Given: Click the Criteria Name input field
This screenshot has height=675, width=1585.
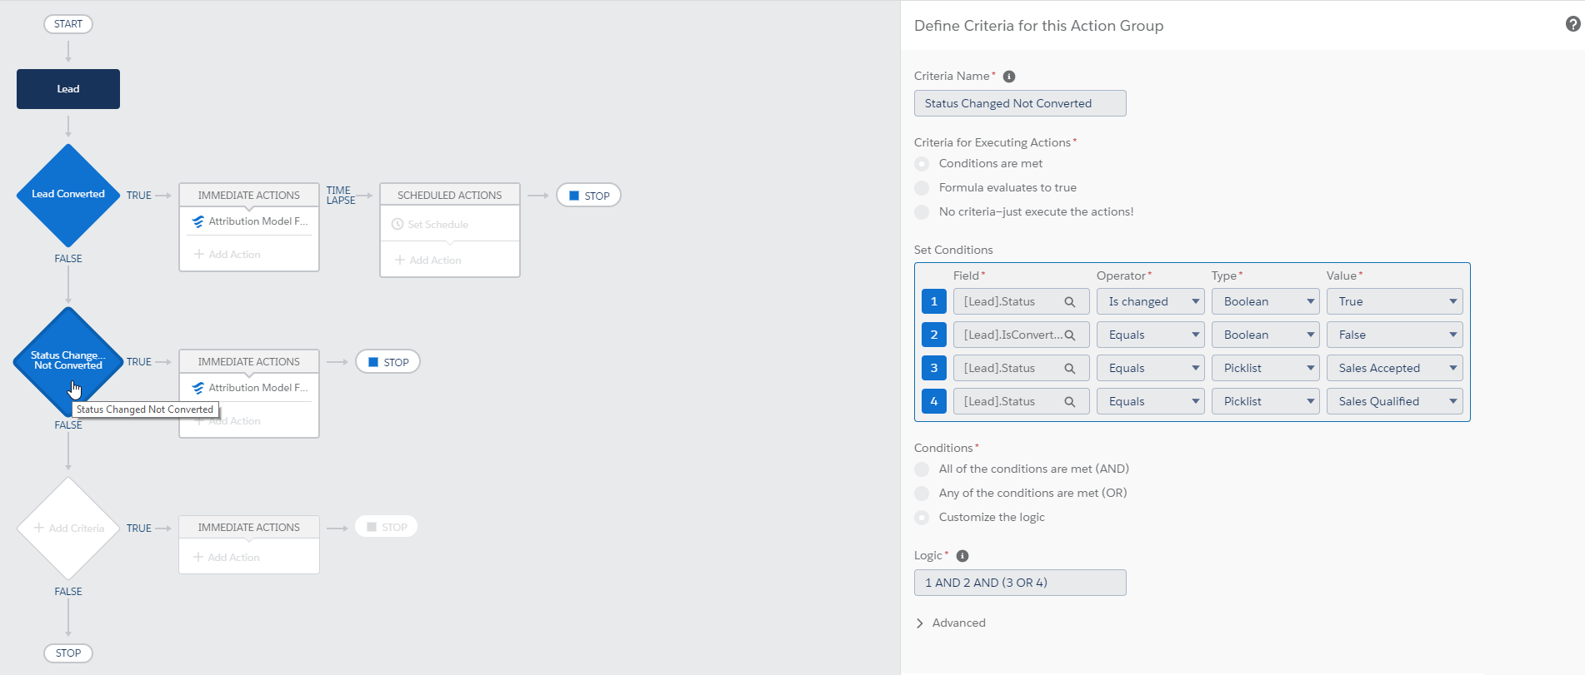Looking at the screenshot, I should click(x=1019, y=103).
